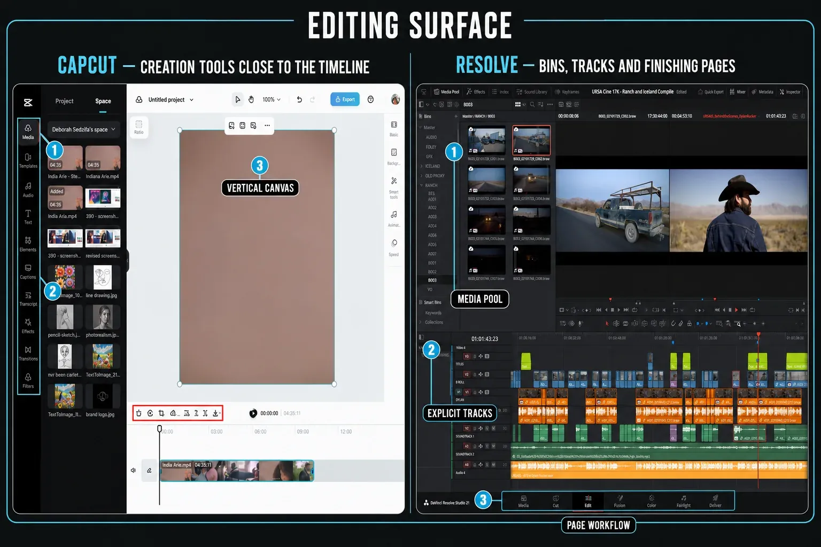
Task: Open the Resolve media pool search
Action: tap(532, 104)
